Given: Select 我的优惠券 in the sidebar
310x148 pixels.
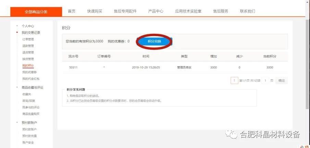Looking at the screenshot, I should (x=29, y=72).
